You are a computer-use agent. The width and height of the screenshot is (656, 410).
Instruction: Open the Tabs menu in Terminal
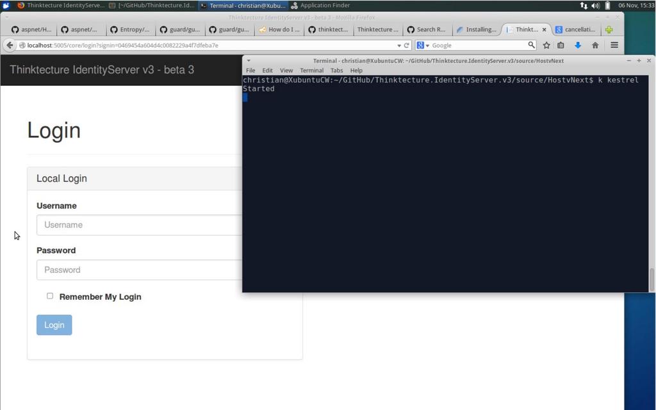point(336,70)
